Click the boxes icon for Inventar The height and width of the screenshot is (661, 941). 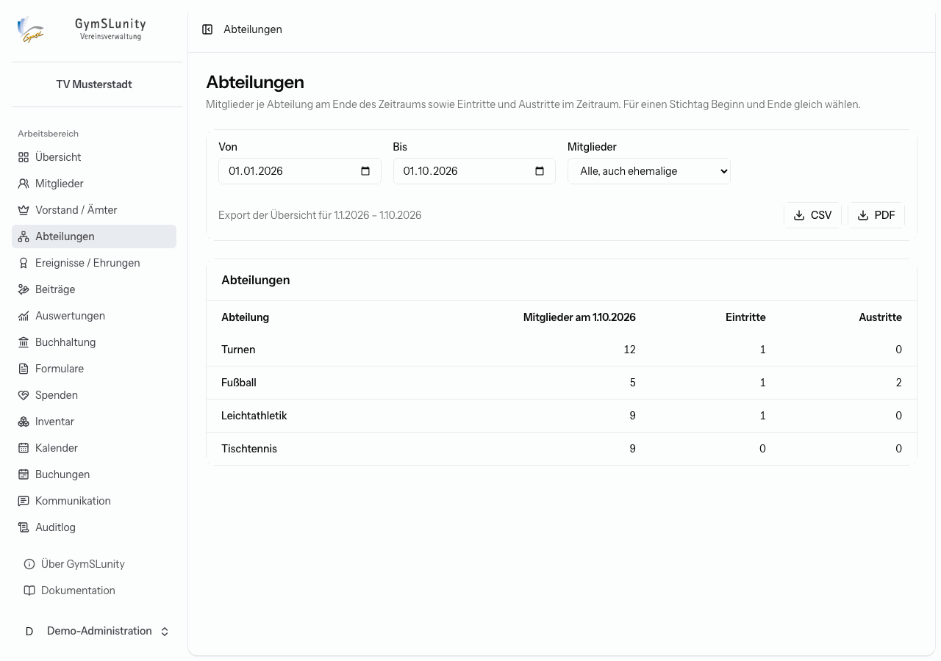[x=24, y=422]
